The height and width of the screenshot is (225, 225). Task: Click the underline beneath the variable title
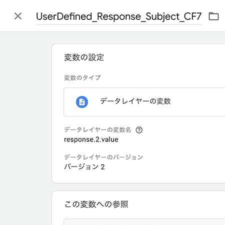pos(119,24)
